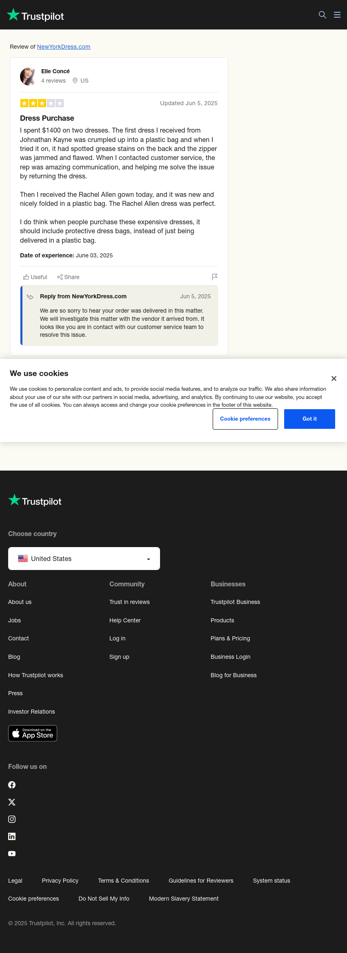Click the 'Updated Jun 5, 2025' date
The width and height of the screenshot is (347, 953).
[189, 103]
